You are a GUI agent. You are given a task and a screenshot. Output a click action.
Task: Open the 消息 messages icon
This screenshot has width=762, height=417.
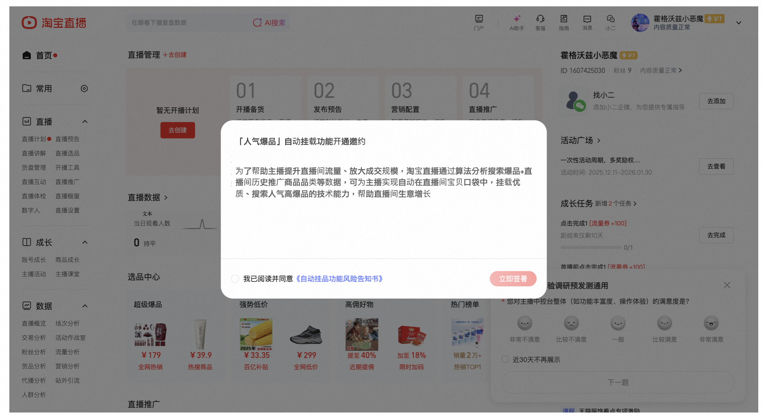[587, 19]
